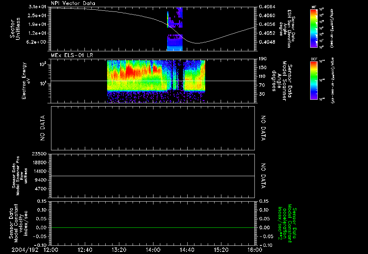Click the 190 degrees scanner angle tick
368x254 pixels.
[263, 59]
